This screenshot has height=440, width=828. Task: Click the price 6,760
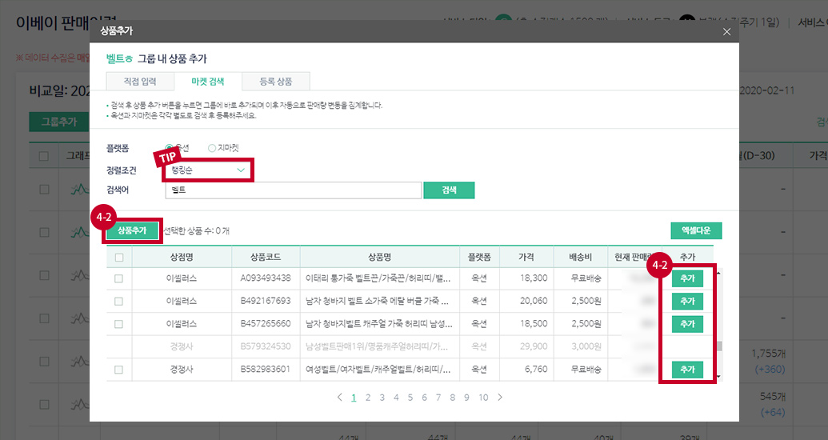536,370
